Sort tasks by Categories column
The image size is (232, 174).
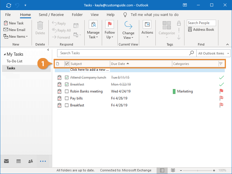click(x=195, y=64)
